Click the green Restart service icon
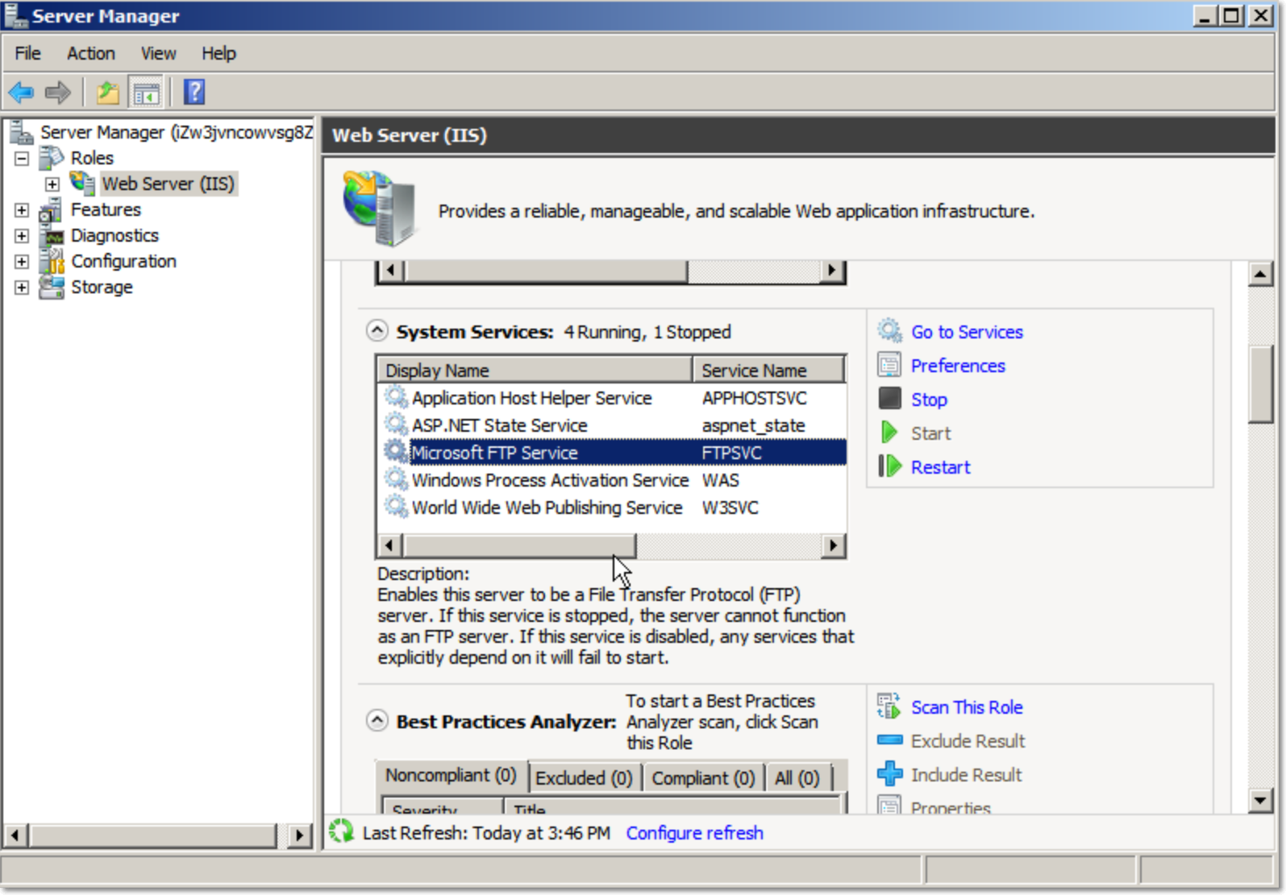1286x895 pixels. (889, 466)
